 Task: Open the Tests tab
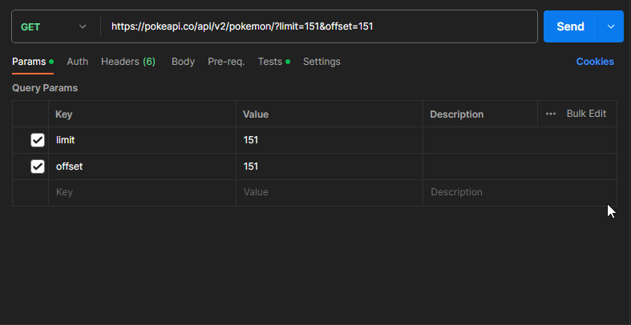tap(273, 62)
